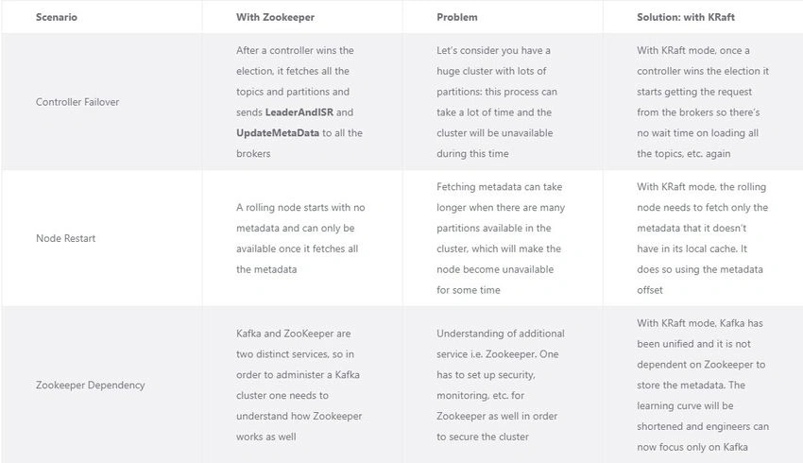Image resolution: width=803 pixels, height=463 pixels.
Task: Select the Controller Failover row label
Action: (x=77, y=102)
